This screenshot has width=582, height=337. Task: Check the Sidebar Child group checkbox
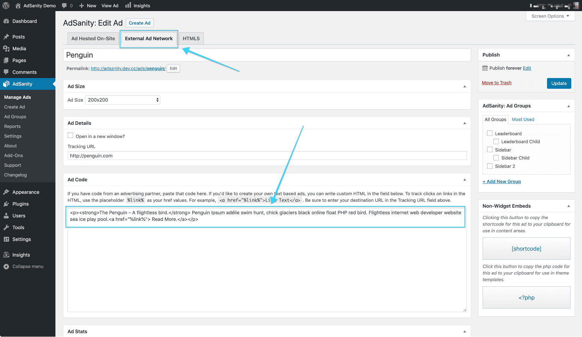[x=496, y=158]
